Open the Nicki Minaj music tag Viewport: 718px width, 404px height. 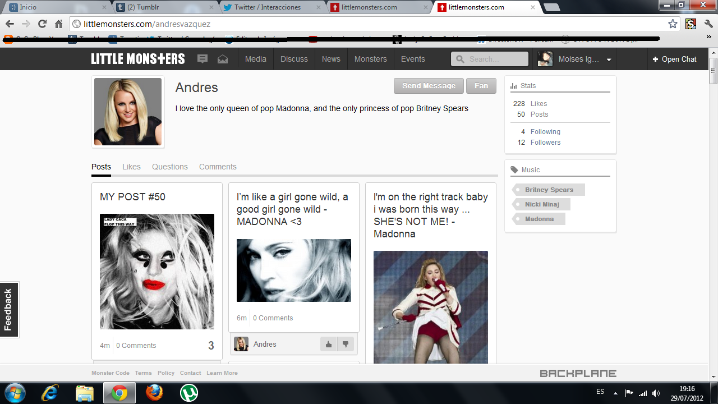click(541, 204)
